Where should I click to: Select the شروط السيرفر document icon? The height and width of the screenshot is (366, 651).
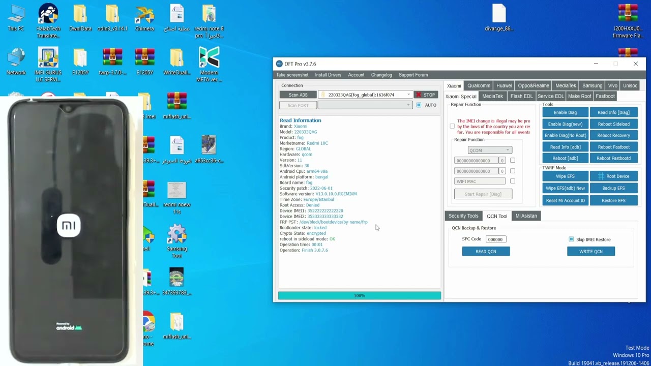coord(177,149)
